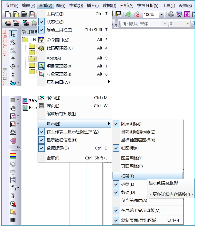The image size is (197, 227).
Task: Select the Boo workbook item
Action: click(30, 108)
